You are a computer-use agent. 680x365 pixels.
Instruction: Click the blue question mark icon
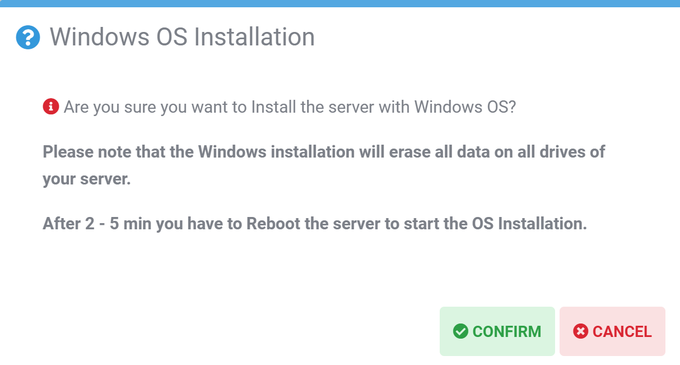pos(28,38)
